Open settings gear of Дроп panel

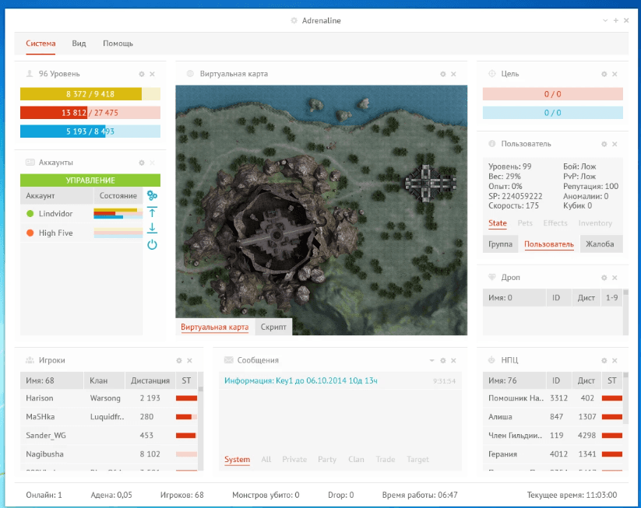[x=604, y=278]
